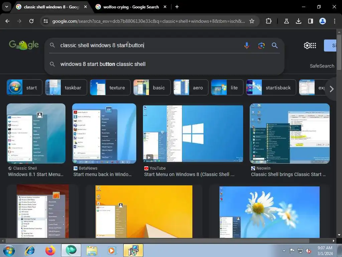Screen dimensions: 342x257
Task: Select the classic shell windows 8 tab
Action: pyautogui.click(x=51, y=7)
